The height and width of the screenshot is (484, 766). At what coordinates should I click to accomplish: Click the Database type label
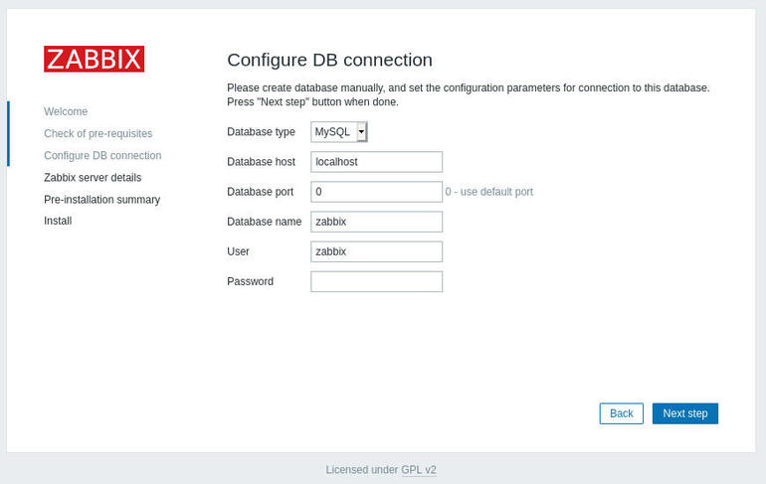(261, 132)
